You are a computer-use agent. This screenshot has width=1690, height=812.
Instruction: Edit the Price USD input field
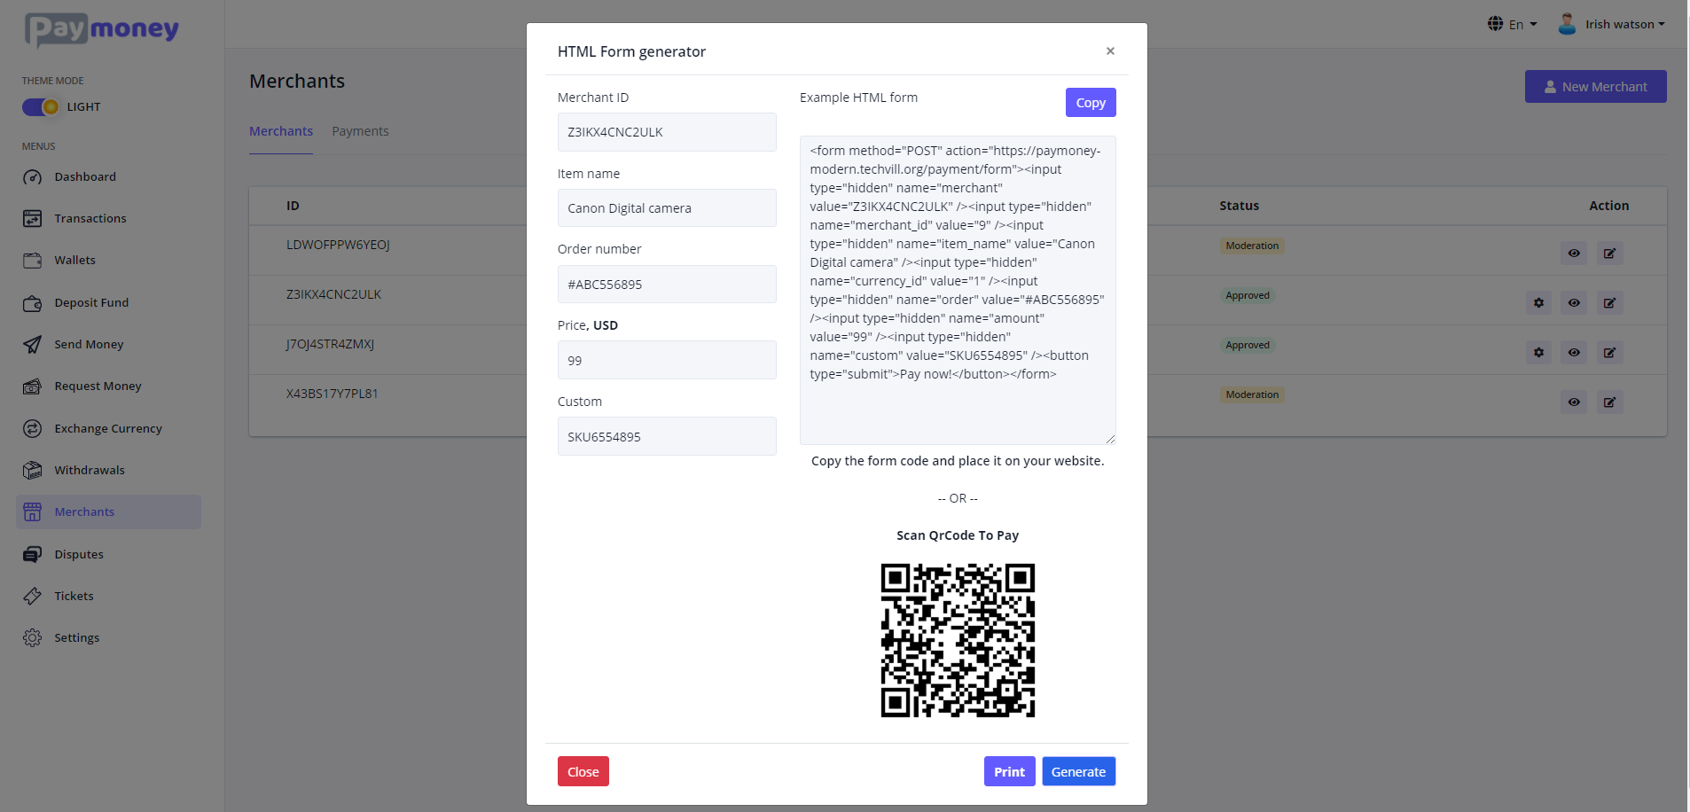[666, 360]
